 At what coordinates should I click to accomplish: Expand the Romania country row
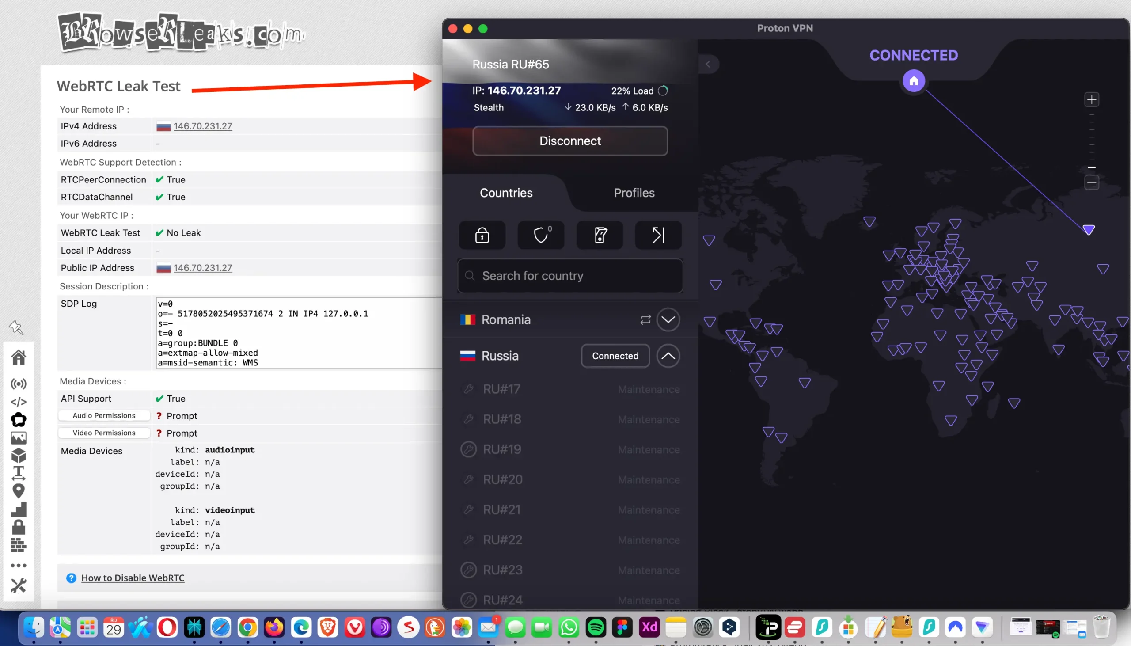pyautogui.click(x=669, y=319)
